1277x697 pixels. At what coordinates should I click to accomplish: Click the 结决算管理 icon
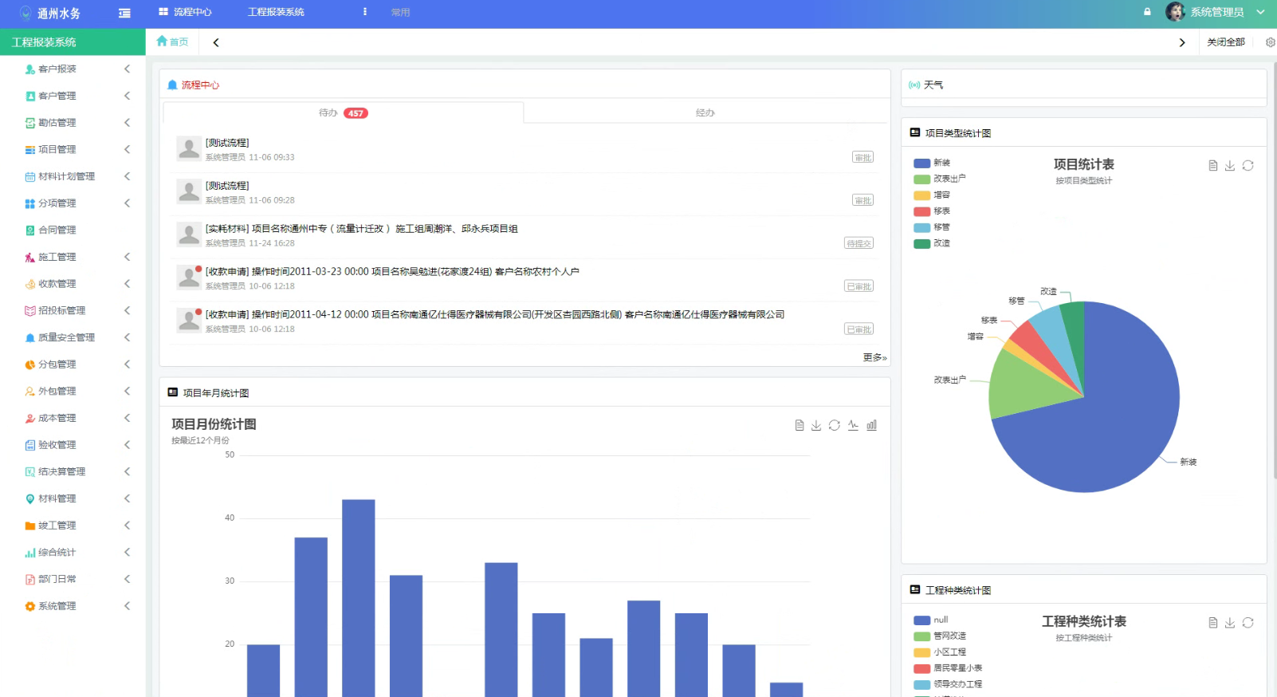pos(30,472)
